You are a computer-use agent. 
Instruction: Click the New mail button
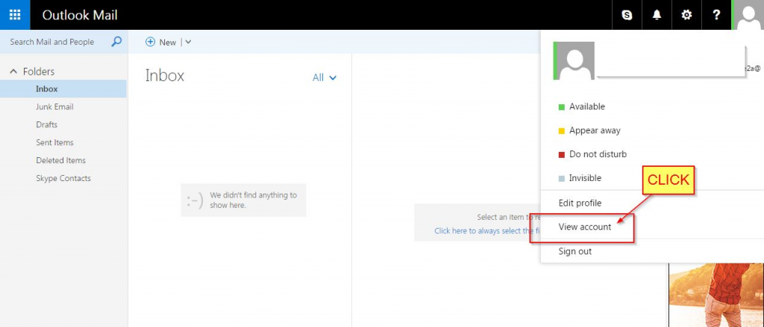161,42
